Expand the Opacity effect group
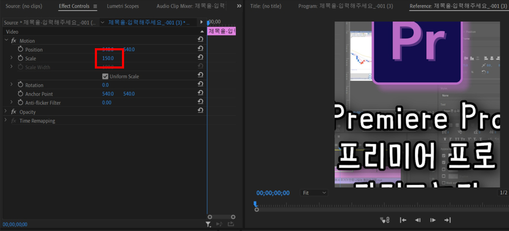This screenshot has width=509, height=231. (6, 112)
